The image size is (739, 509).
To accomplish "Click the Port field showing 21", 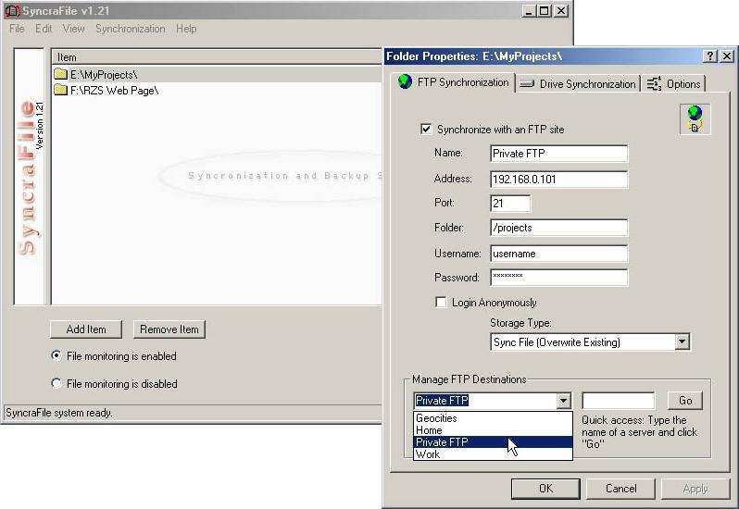I will pos(510,204).
